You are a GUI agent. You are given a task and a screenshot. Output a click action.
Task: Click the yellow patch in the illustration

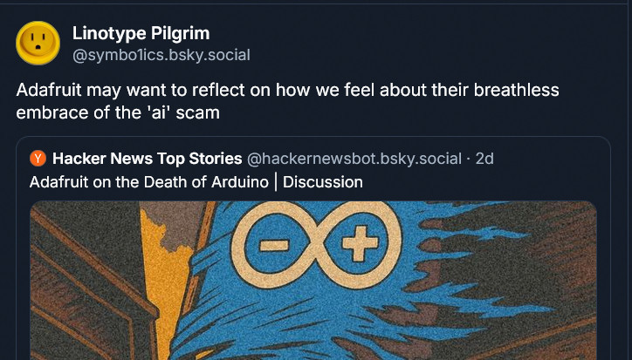pos(166,274)
